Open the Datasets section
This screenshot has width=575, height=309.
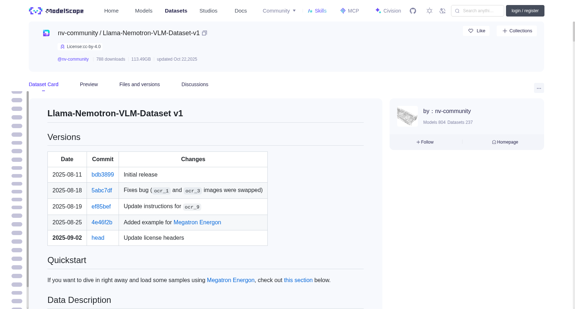point(176,11)
